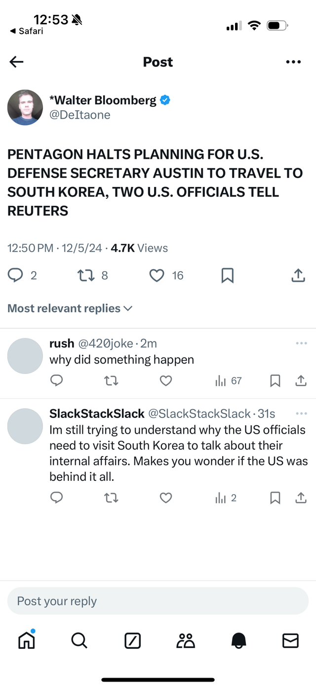Screen dimensions: 316x688
Task: Open Communities from bottom navigation
Action: [185, 640]
